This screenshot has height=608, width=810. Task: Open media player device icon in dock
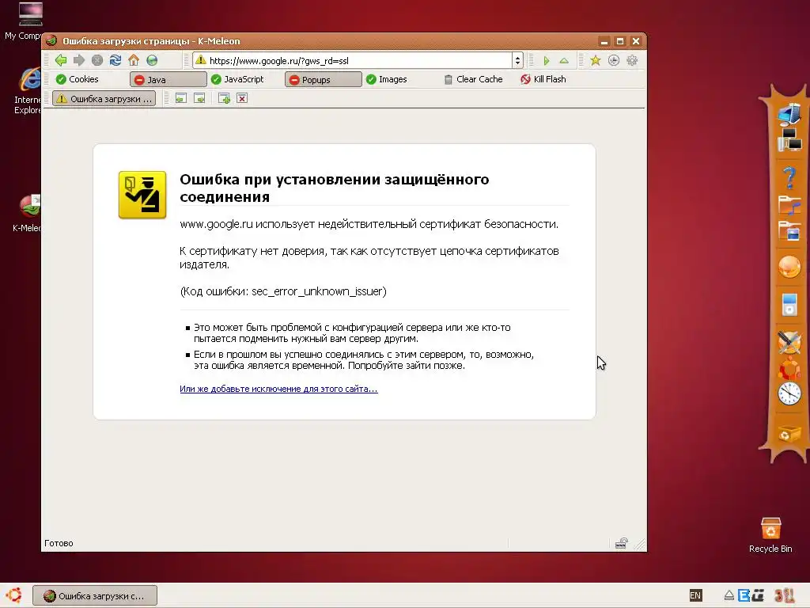[x=789, y=304]
